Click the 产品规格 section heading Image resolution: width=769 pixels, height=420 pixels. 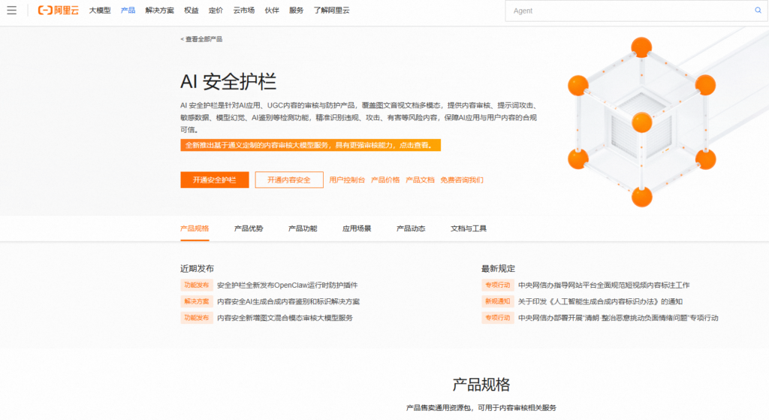click(481, 385)
